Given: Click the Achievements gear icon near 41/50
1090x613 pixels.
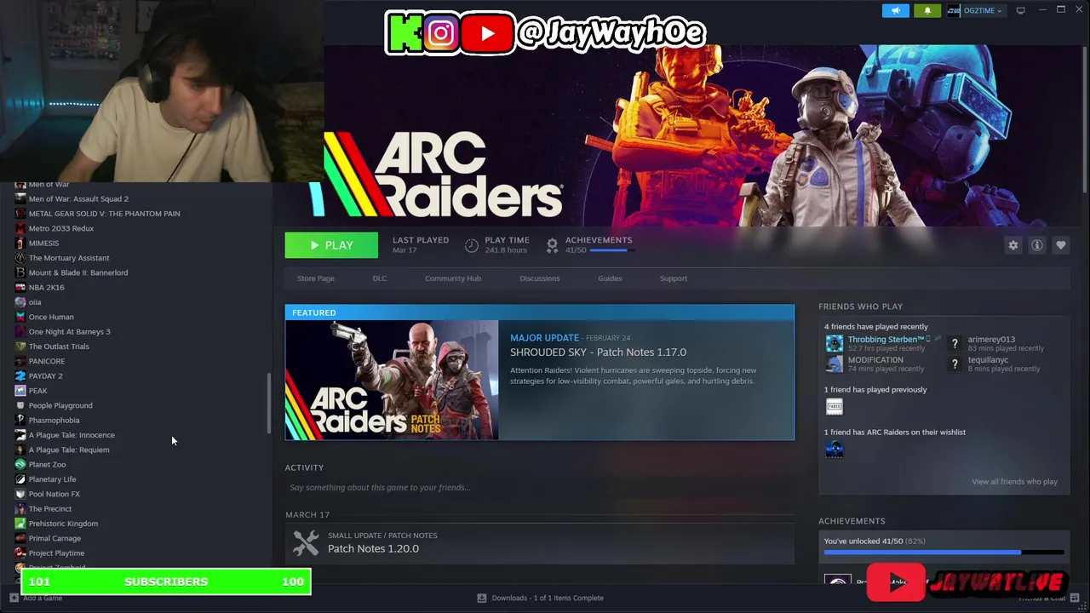Looking at the screenshot, I should [552, 245].
